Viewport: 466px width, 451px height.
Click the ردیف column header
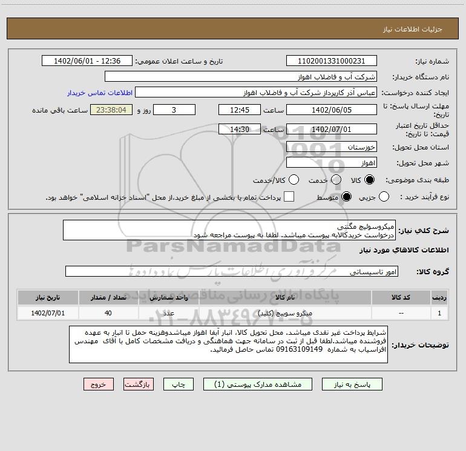click(x=439, y=297)
